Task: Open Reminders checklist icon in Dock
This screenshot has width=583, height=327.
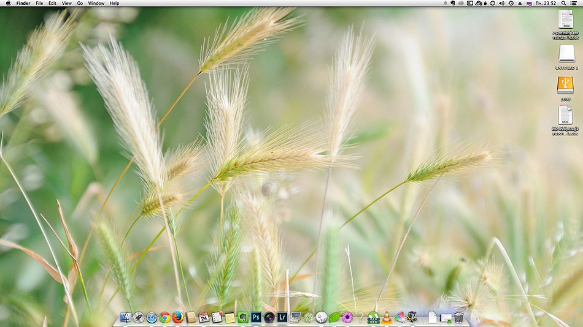Action: [217, 317]
